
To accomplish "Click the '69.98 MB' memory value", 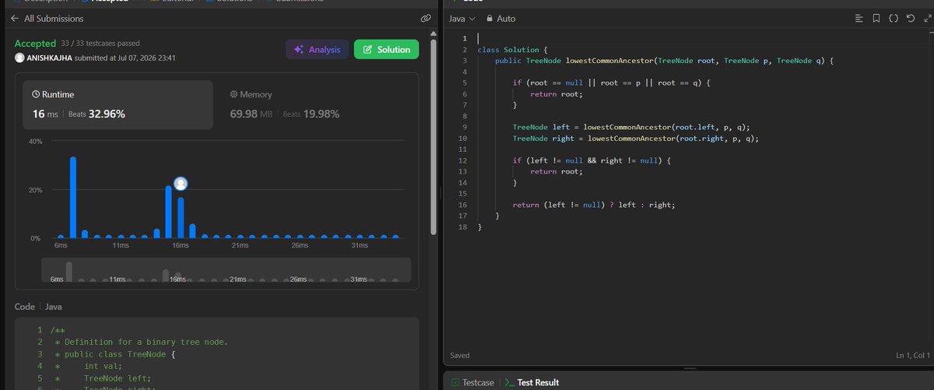I will 252,114.
